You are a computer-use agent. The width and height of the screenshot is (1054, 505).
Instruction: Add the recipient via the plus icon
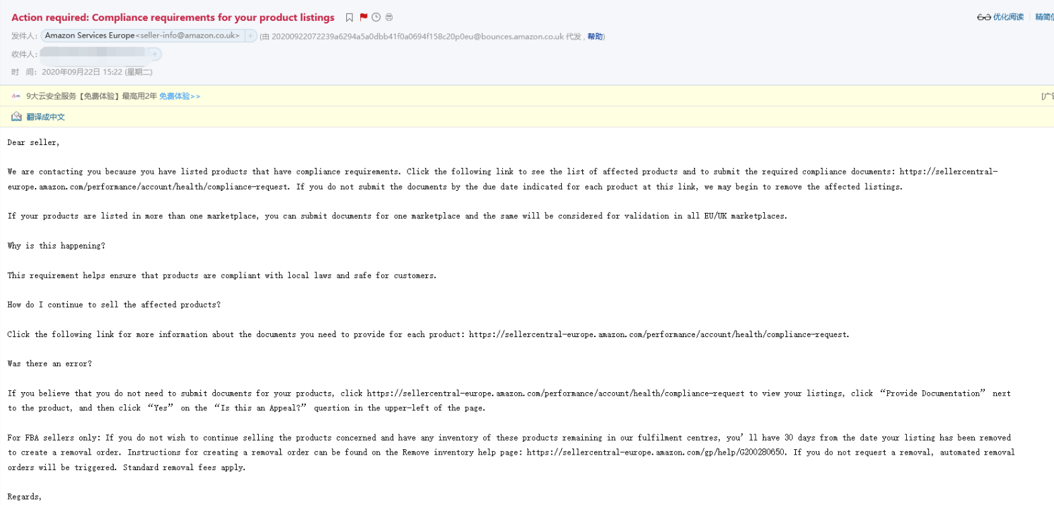click(155, 54)
